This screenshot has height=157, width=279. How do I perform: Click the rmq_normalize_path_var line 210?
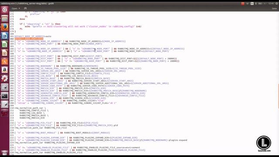pyautogui.click(x=30, y=108)
